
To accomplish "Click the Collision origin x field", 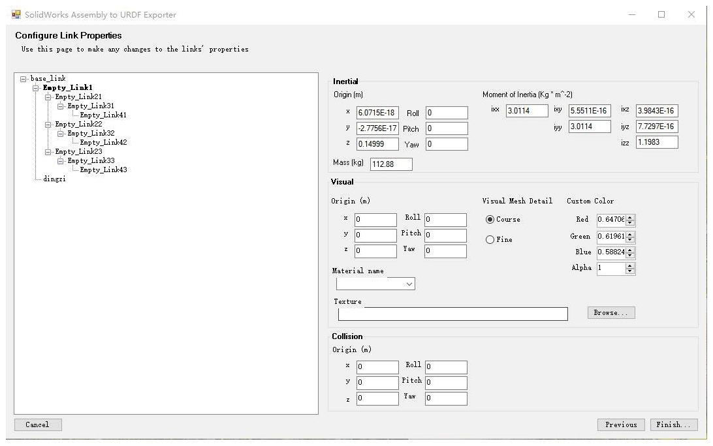I will pos(377,367).
